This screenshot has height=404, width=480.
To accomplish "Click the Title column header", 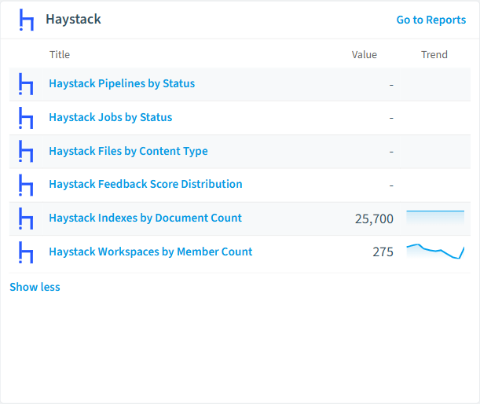I will coord(60,54).
